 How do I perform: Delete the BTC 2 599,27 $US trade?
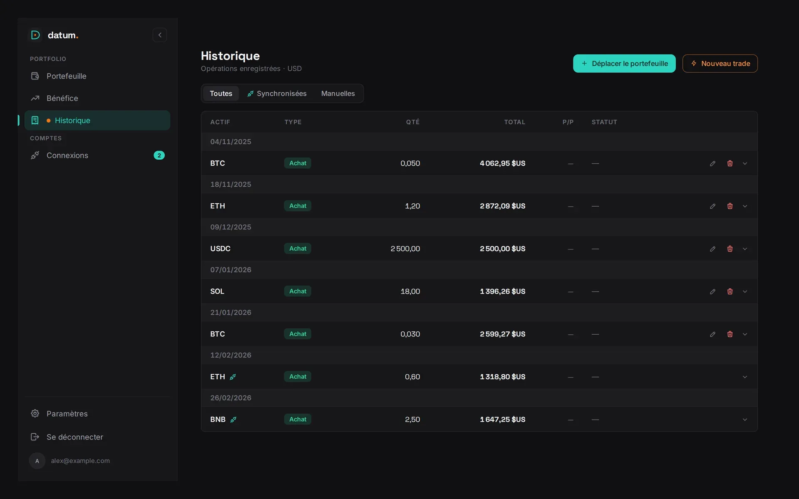(x=730, y=334)
